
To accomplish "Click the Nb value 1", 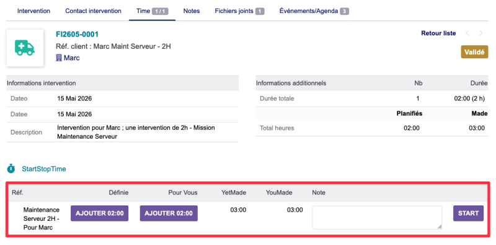I will pyautogui.click(x=418, y=98).
